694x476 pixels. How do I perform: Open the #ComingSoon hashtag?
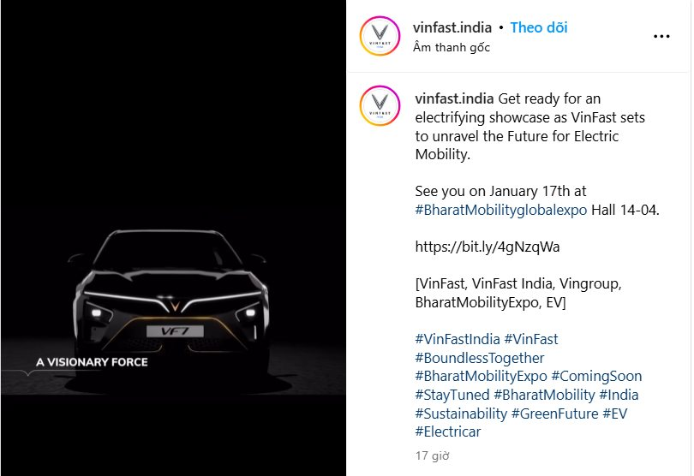596,376
